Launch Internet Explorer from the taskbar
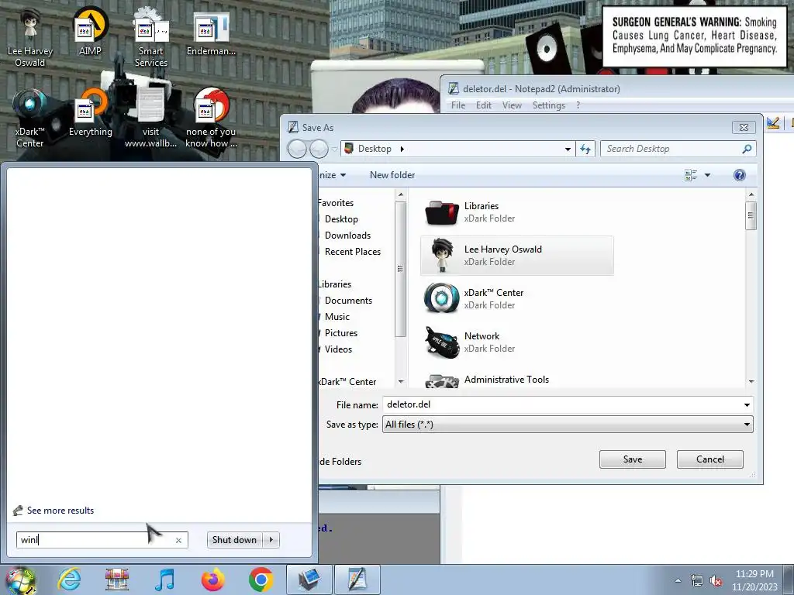The height and width of the screenshot is (595, 794). click(69, 580)
